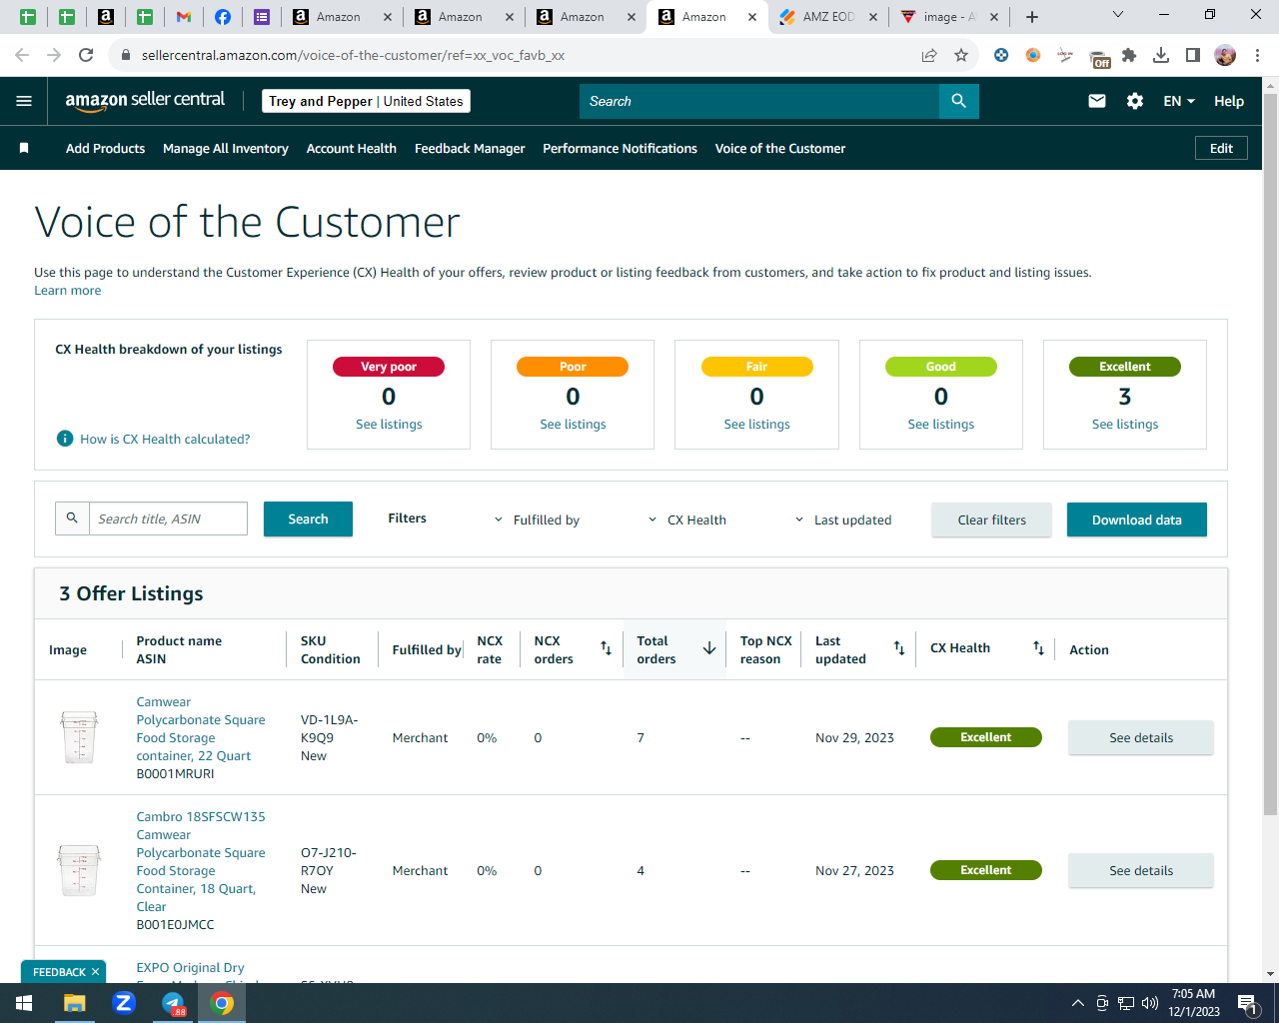The height and width of the screenshot is (1023, 1279).
Task: Click the Search title, ASIN field
Action: tap(168, 518)
